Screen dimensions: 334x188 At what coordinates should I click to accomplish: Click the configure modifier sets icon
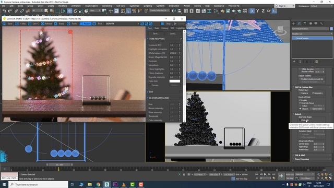(317, 62)
